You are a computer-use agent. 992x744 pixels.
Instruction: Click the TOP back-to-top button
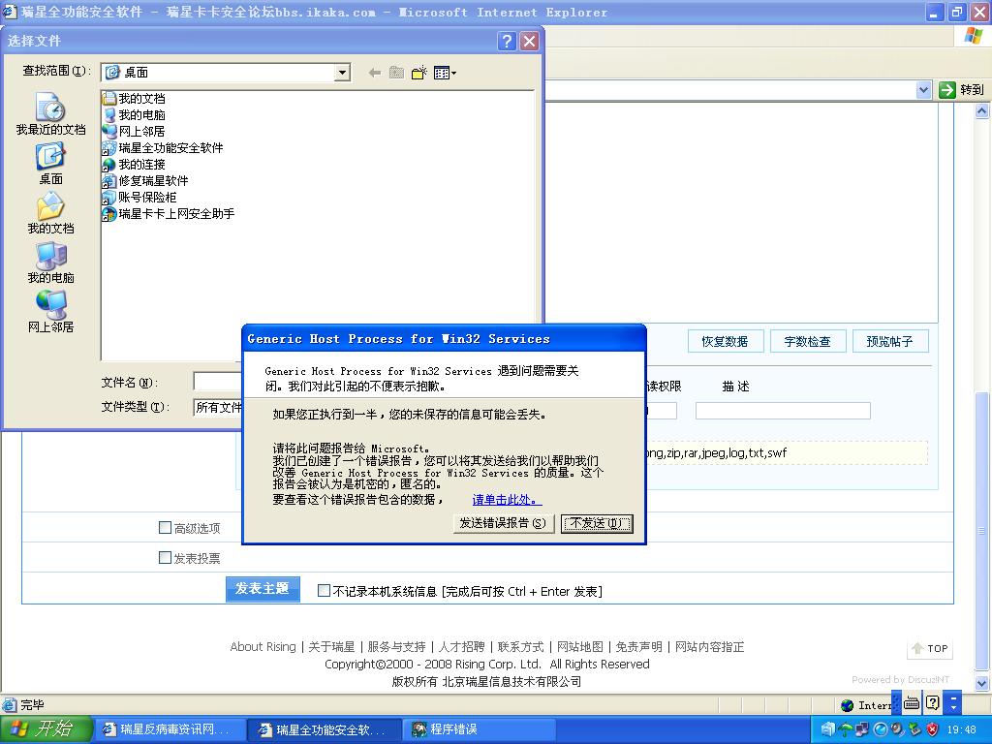(929, 648)
